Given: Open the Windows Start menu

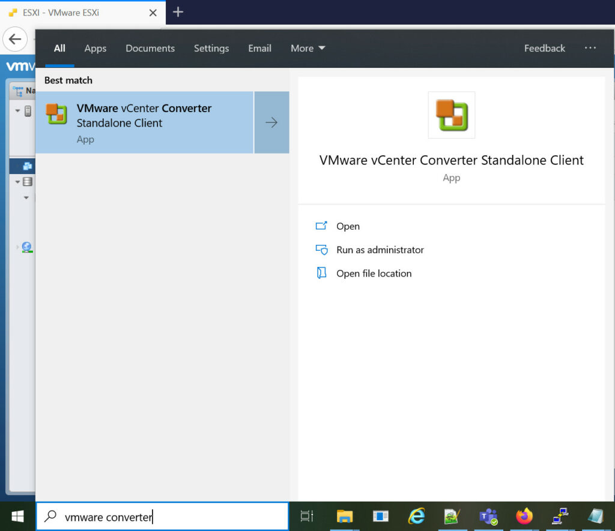Looking at the screenshot, I should click(17, 517).
